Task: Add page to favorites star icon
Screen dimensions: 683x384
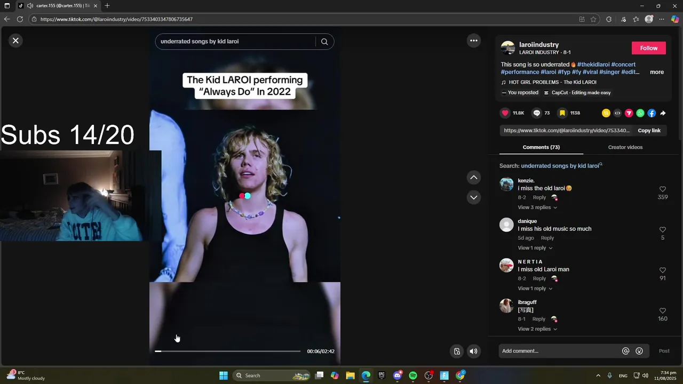Action: (593, 19)
